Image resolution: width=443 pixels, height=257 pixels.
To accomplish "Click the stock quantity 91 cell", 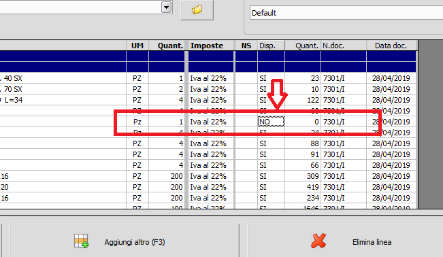I will (x=303, y=154).
